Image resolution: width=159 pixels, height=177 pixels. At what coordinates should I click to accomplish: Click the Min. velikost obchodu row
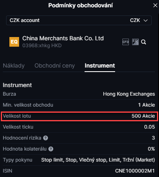(x=79, y=105)
